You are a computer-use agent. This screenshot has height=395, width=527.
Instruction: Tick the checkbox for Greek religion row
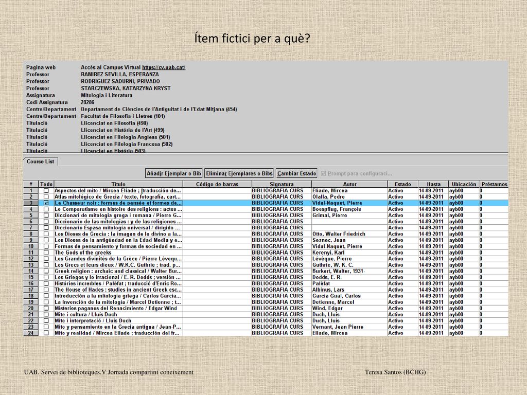click(x=46, y=271)
